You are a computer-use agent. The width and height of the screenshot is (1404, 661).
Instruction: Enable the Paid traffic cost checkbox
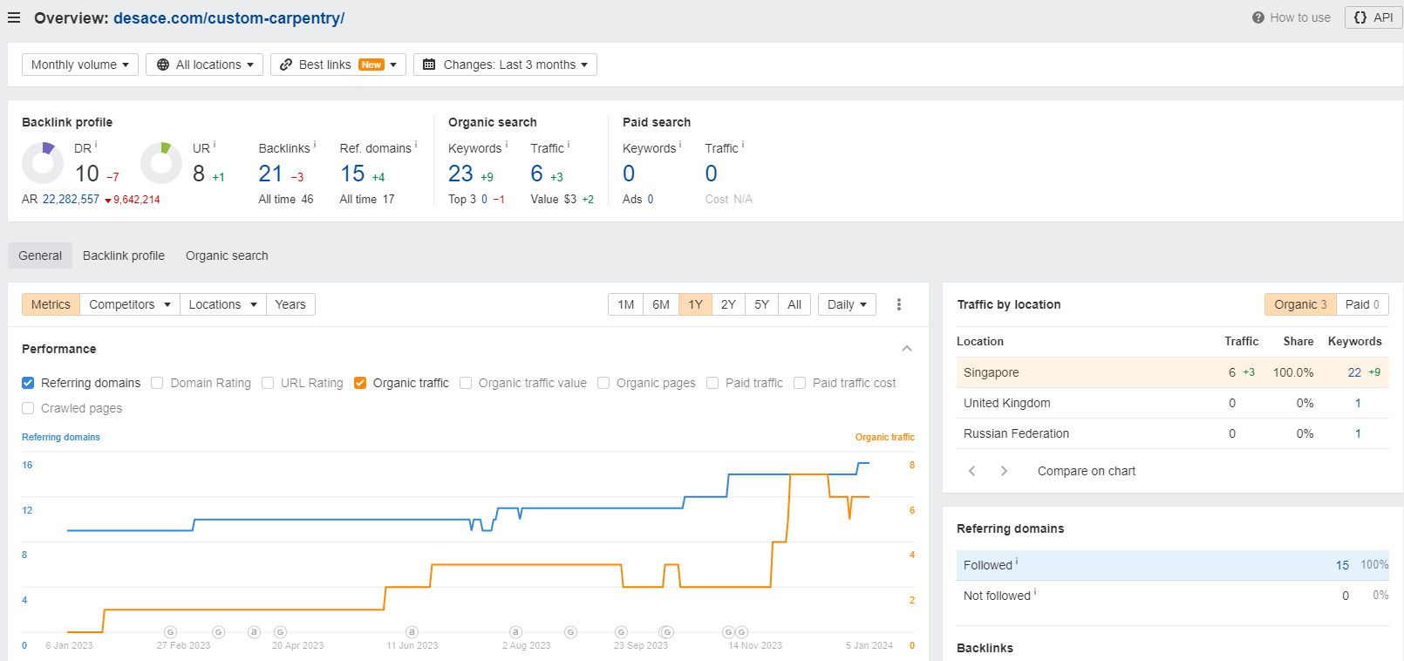800,383
